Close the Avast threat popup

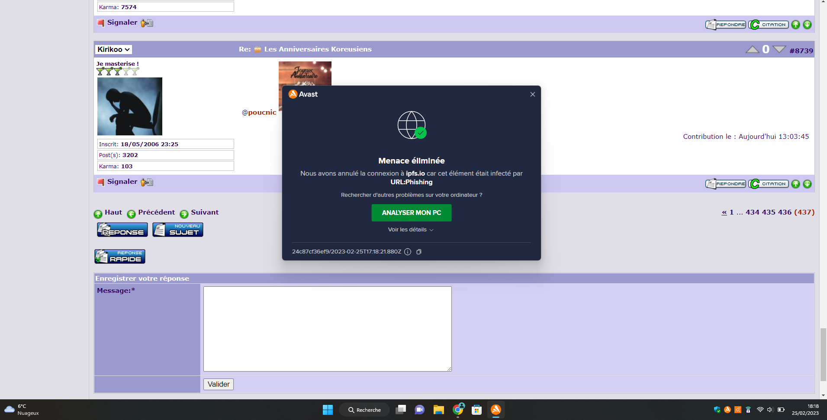coord(532,94)
